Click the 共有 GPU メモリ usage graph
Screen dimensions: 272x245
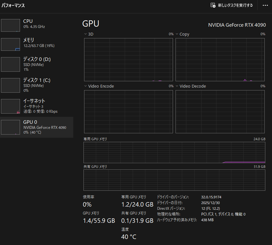pos(174,180)
